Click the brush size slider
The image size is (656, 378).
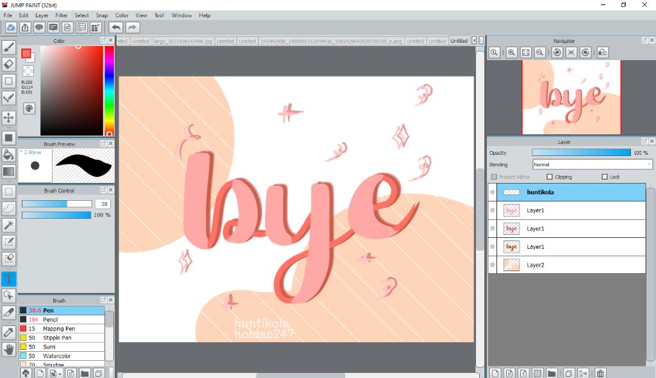(57, 204)
